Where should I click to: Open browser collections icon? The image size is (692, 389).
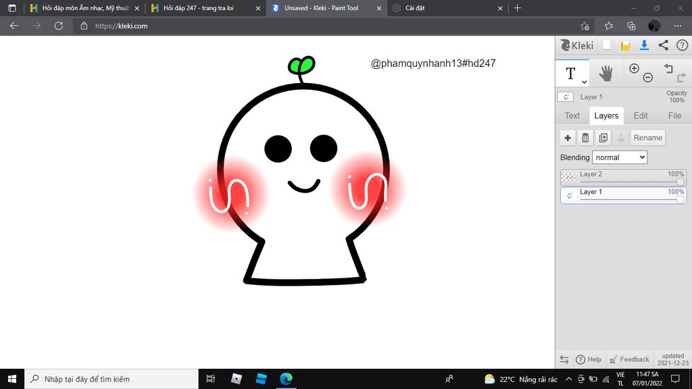click(x=631, y=26)
